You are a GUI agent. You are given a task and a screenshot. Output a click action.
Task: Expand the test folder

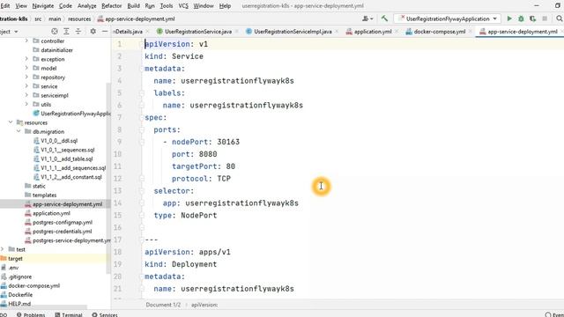click(x=3, y=249)
